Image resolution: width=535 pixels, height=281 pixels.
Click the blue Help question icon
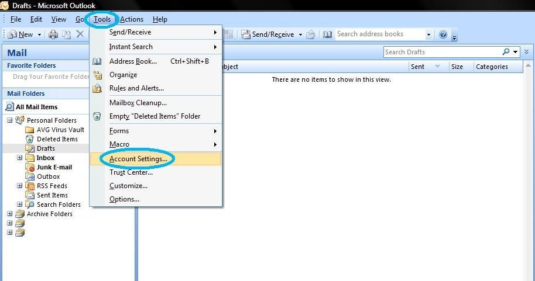pyautogui.click(x=443, y=34)
